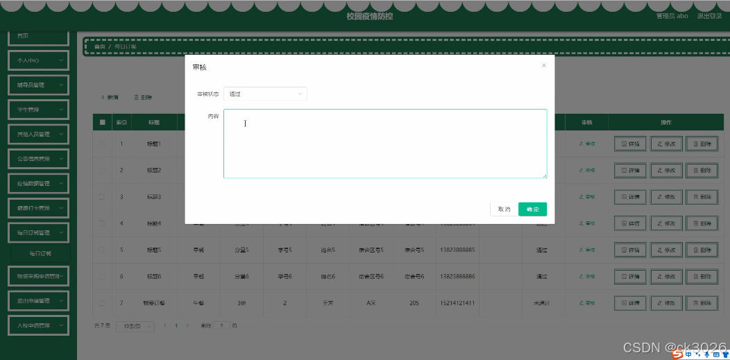Expand the 公告信息管理 sidebar menu
Viewport: 730px width, 360px height.
38,159
